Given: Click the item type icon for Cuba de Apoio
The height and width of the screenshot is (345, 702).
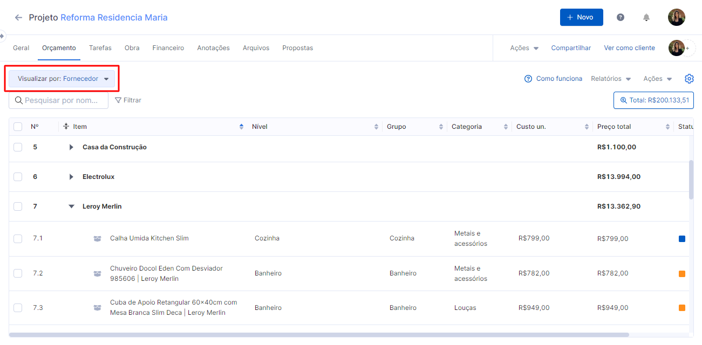Looking at the screenshot, I should [x=98, y=308].
